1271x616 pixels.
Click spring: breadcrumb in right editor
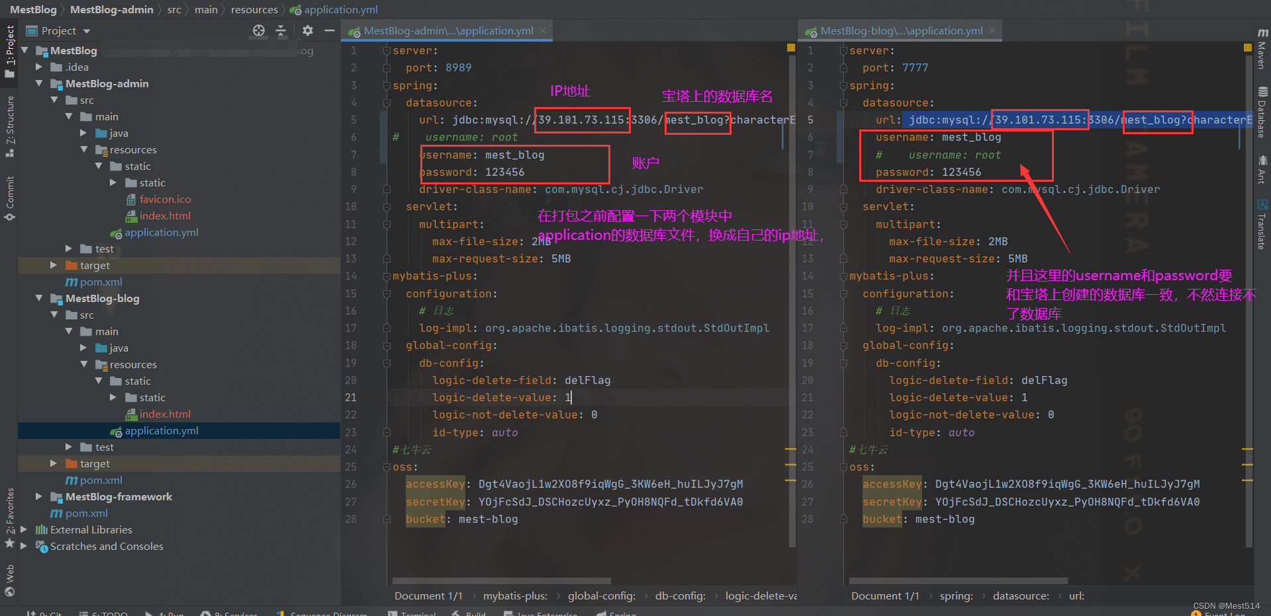click(957, 596)
